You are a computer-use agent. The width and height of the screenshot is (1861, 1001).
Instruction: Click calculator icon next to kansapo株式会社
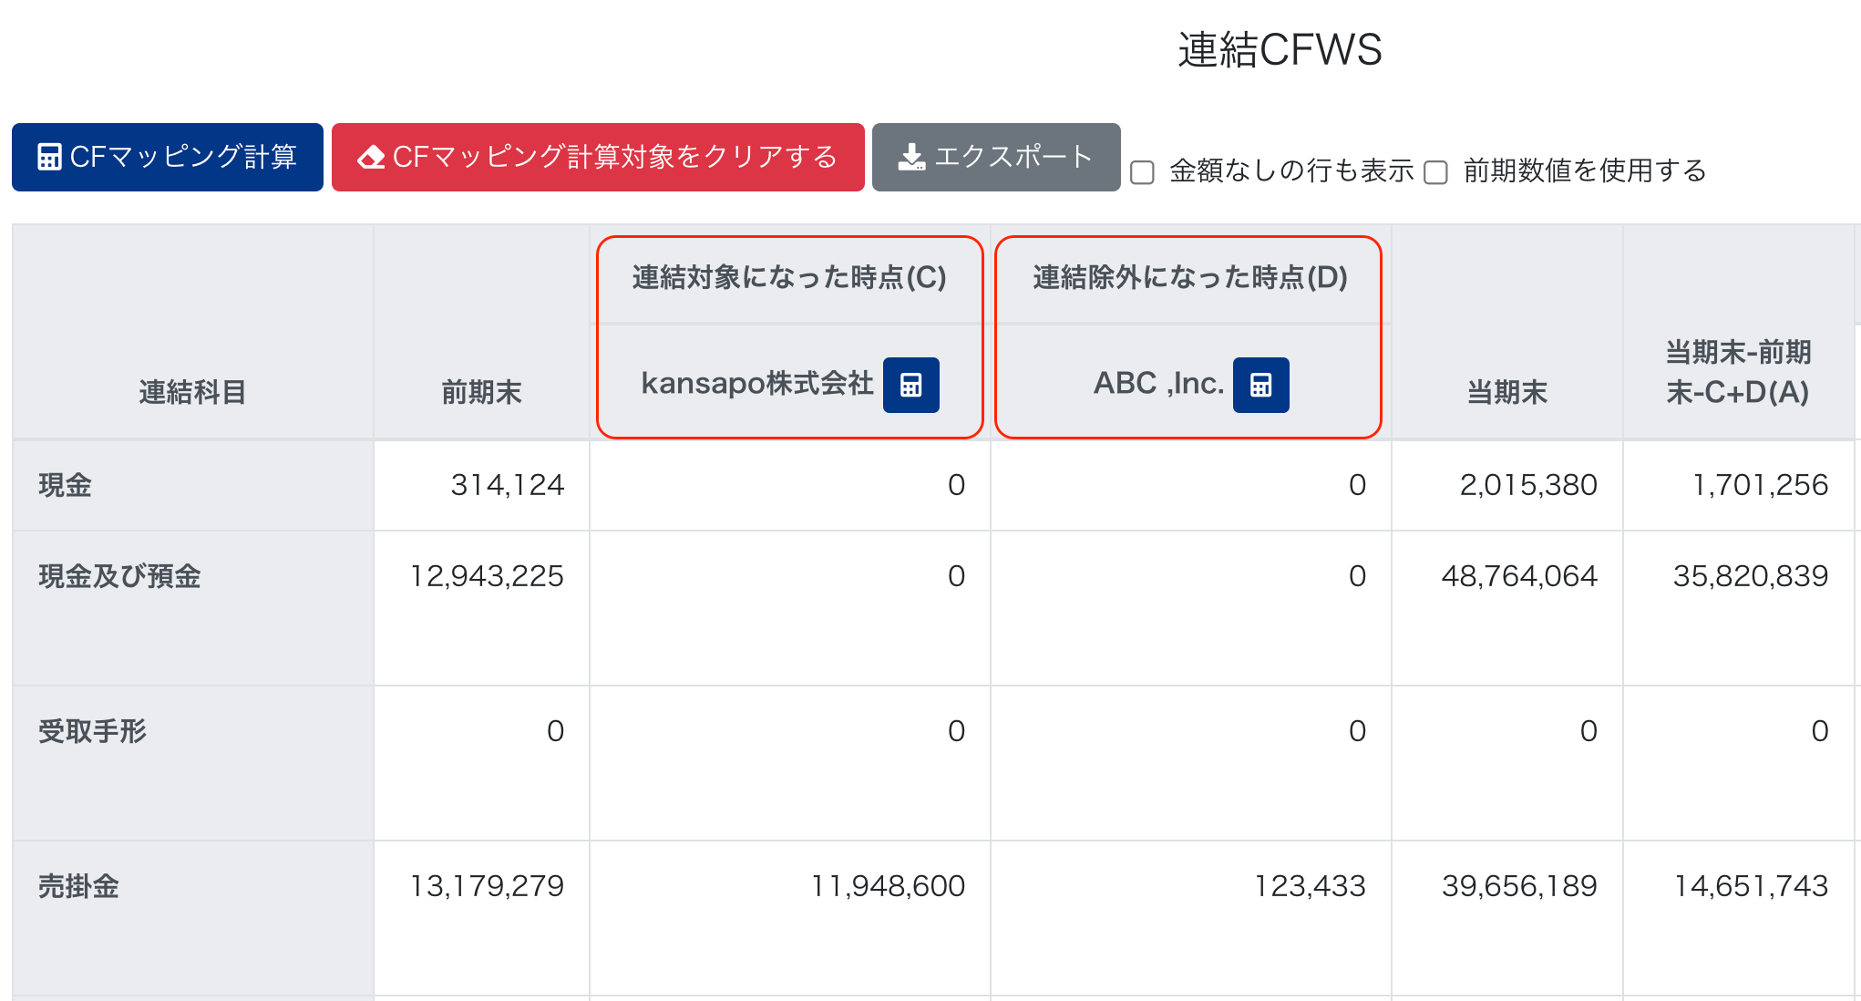pyautogui.click(x=910, y=386)
